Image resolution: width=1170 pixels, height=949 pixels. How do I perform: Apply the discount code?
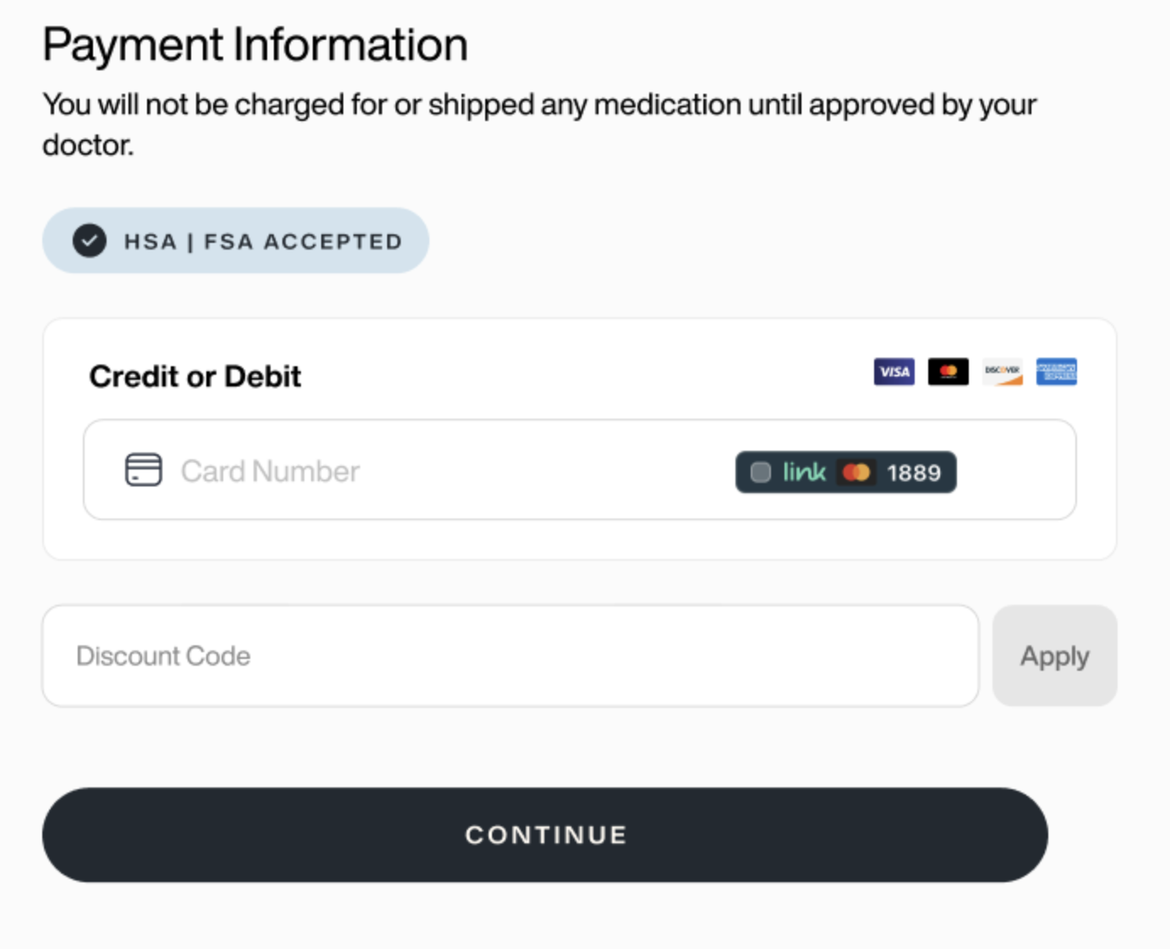coord(1054,656)
